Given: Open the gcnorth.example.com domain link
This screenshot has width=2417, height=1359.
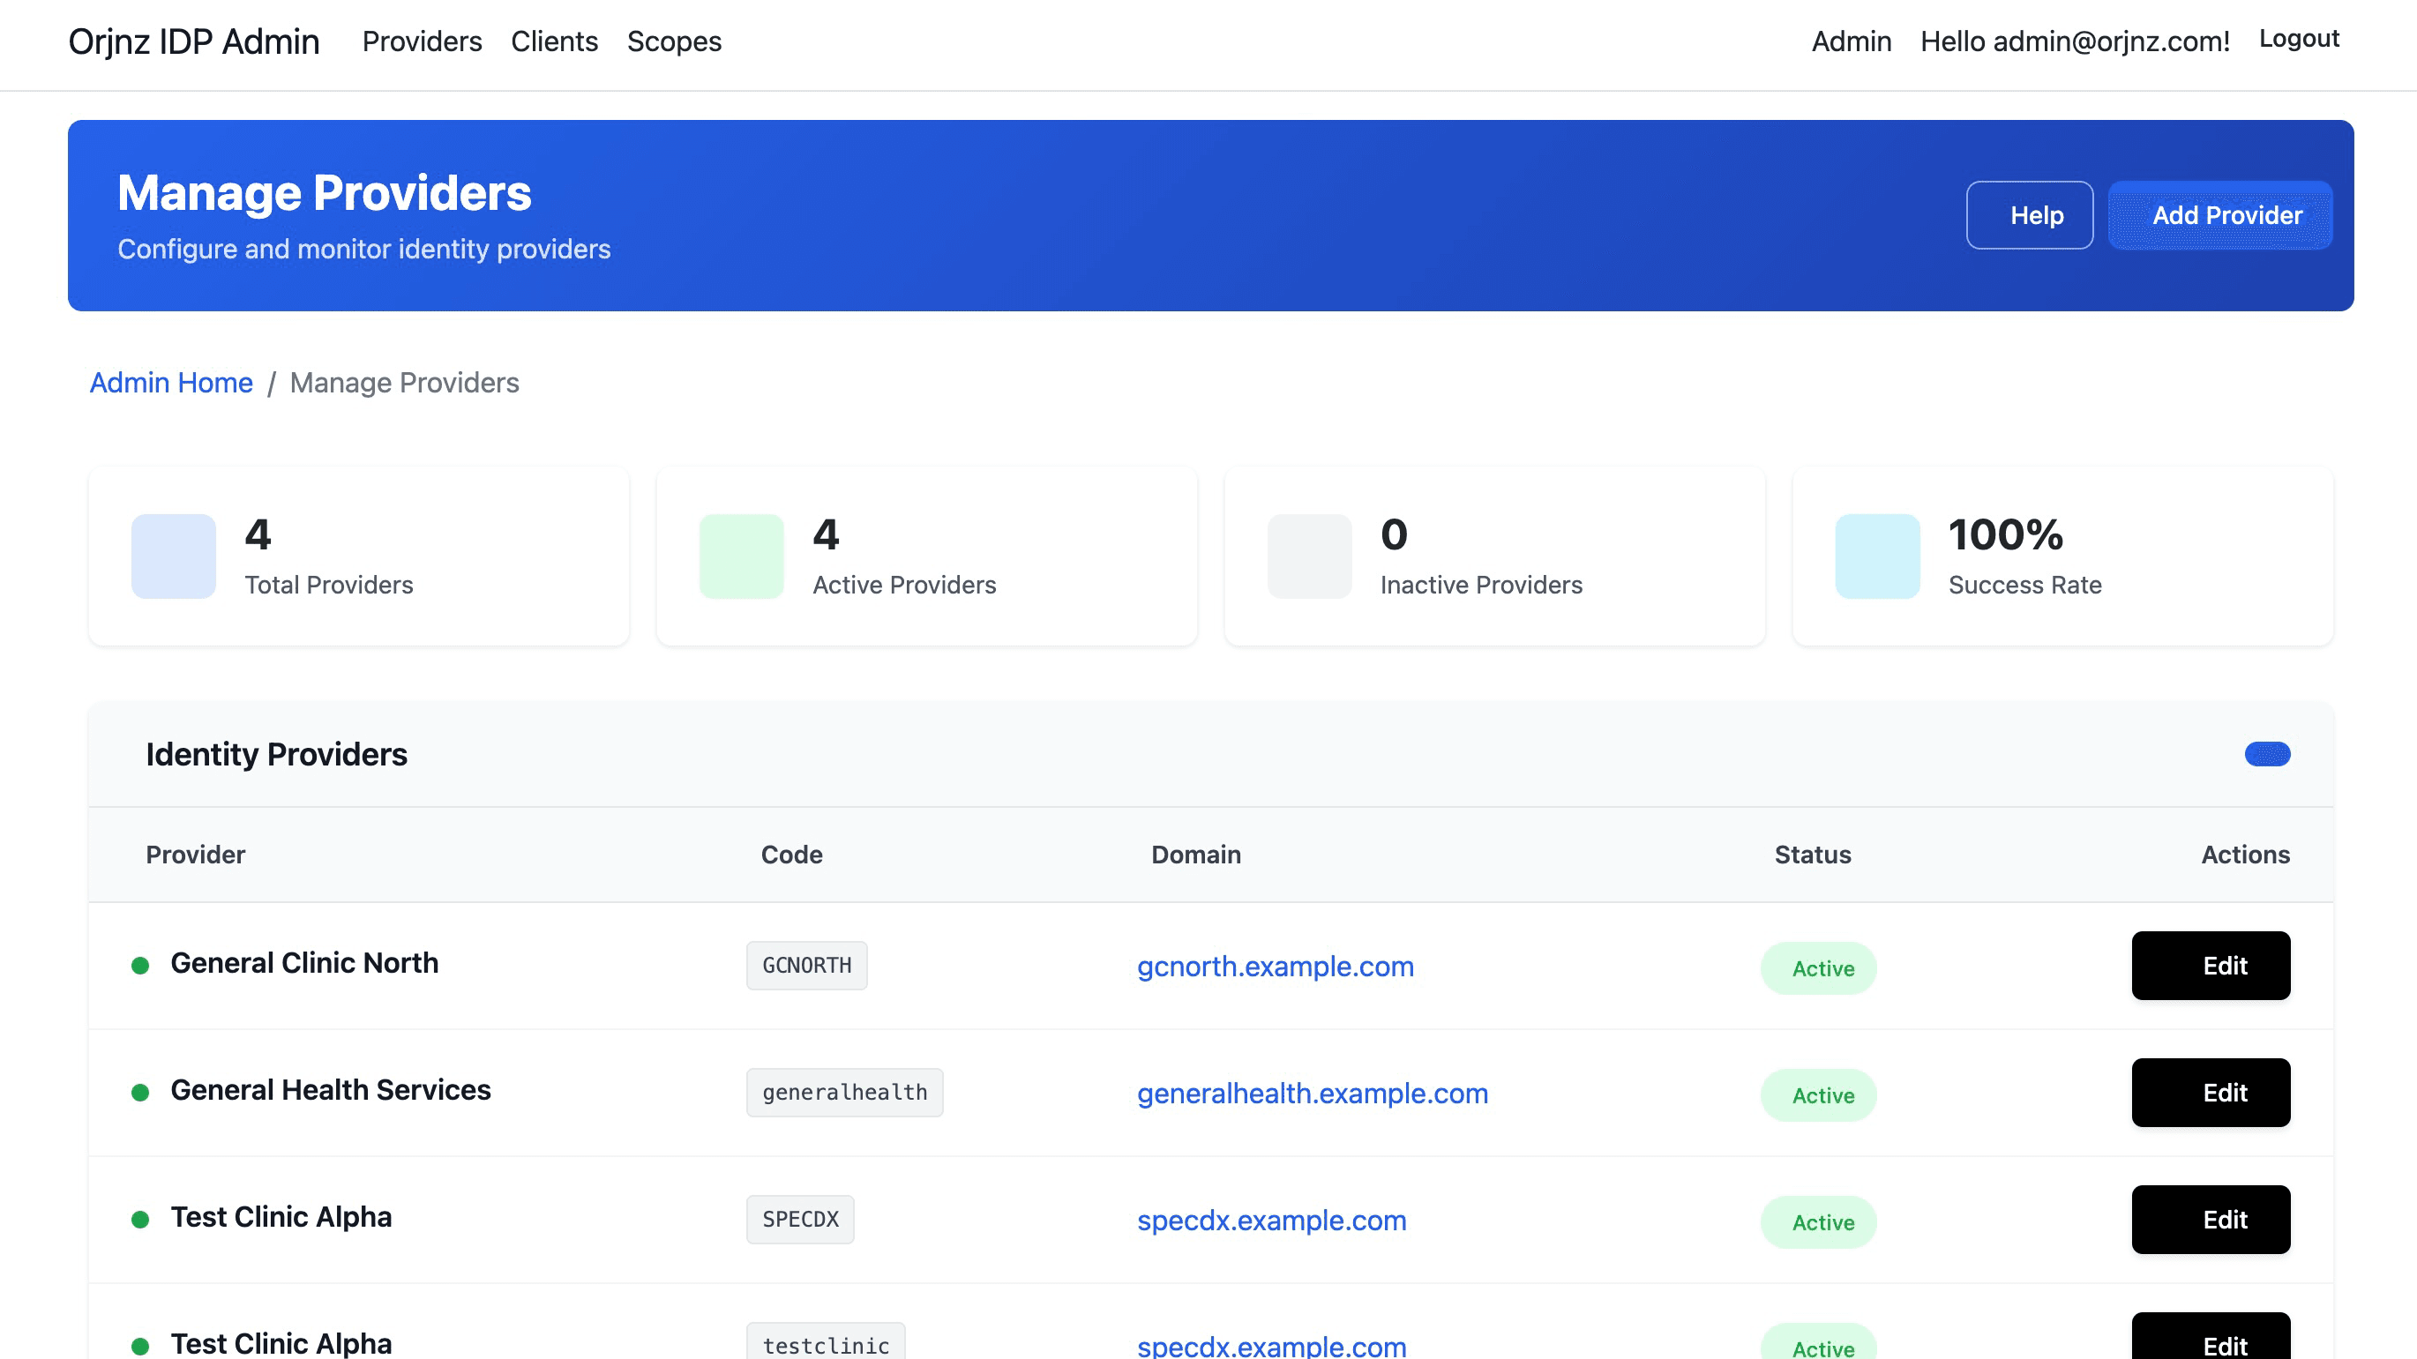Looking at the screenshot, I should 1276,966.
